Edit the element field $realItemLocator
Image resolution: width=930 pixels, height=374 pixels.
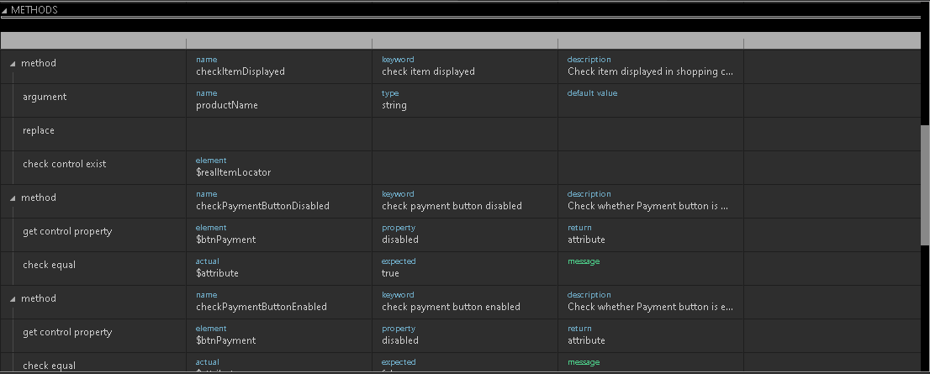point(234,172)
